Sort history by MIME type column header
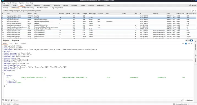This screenshot has height=105, width=197. pos(92,14)
